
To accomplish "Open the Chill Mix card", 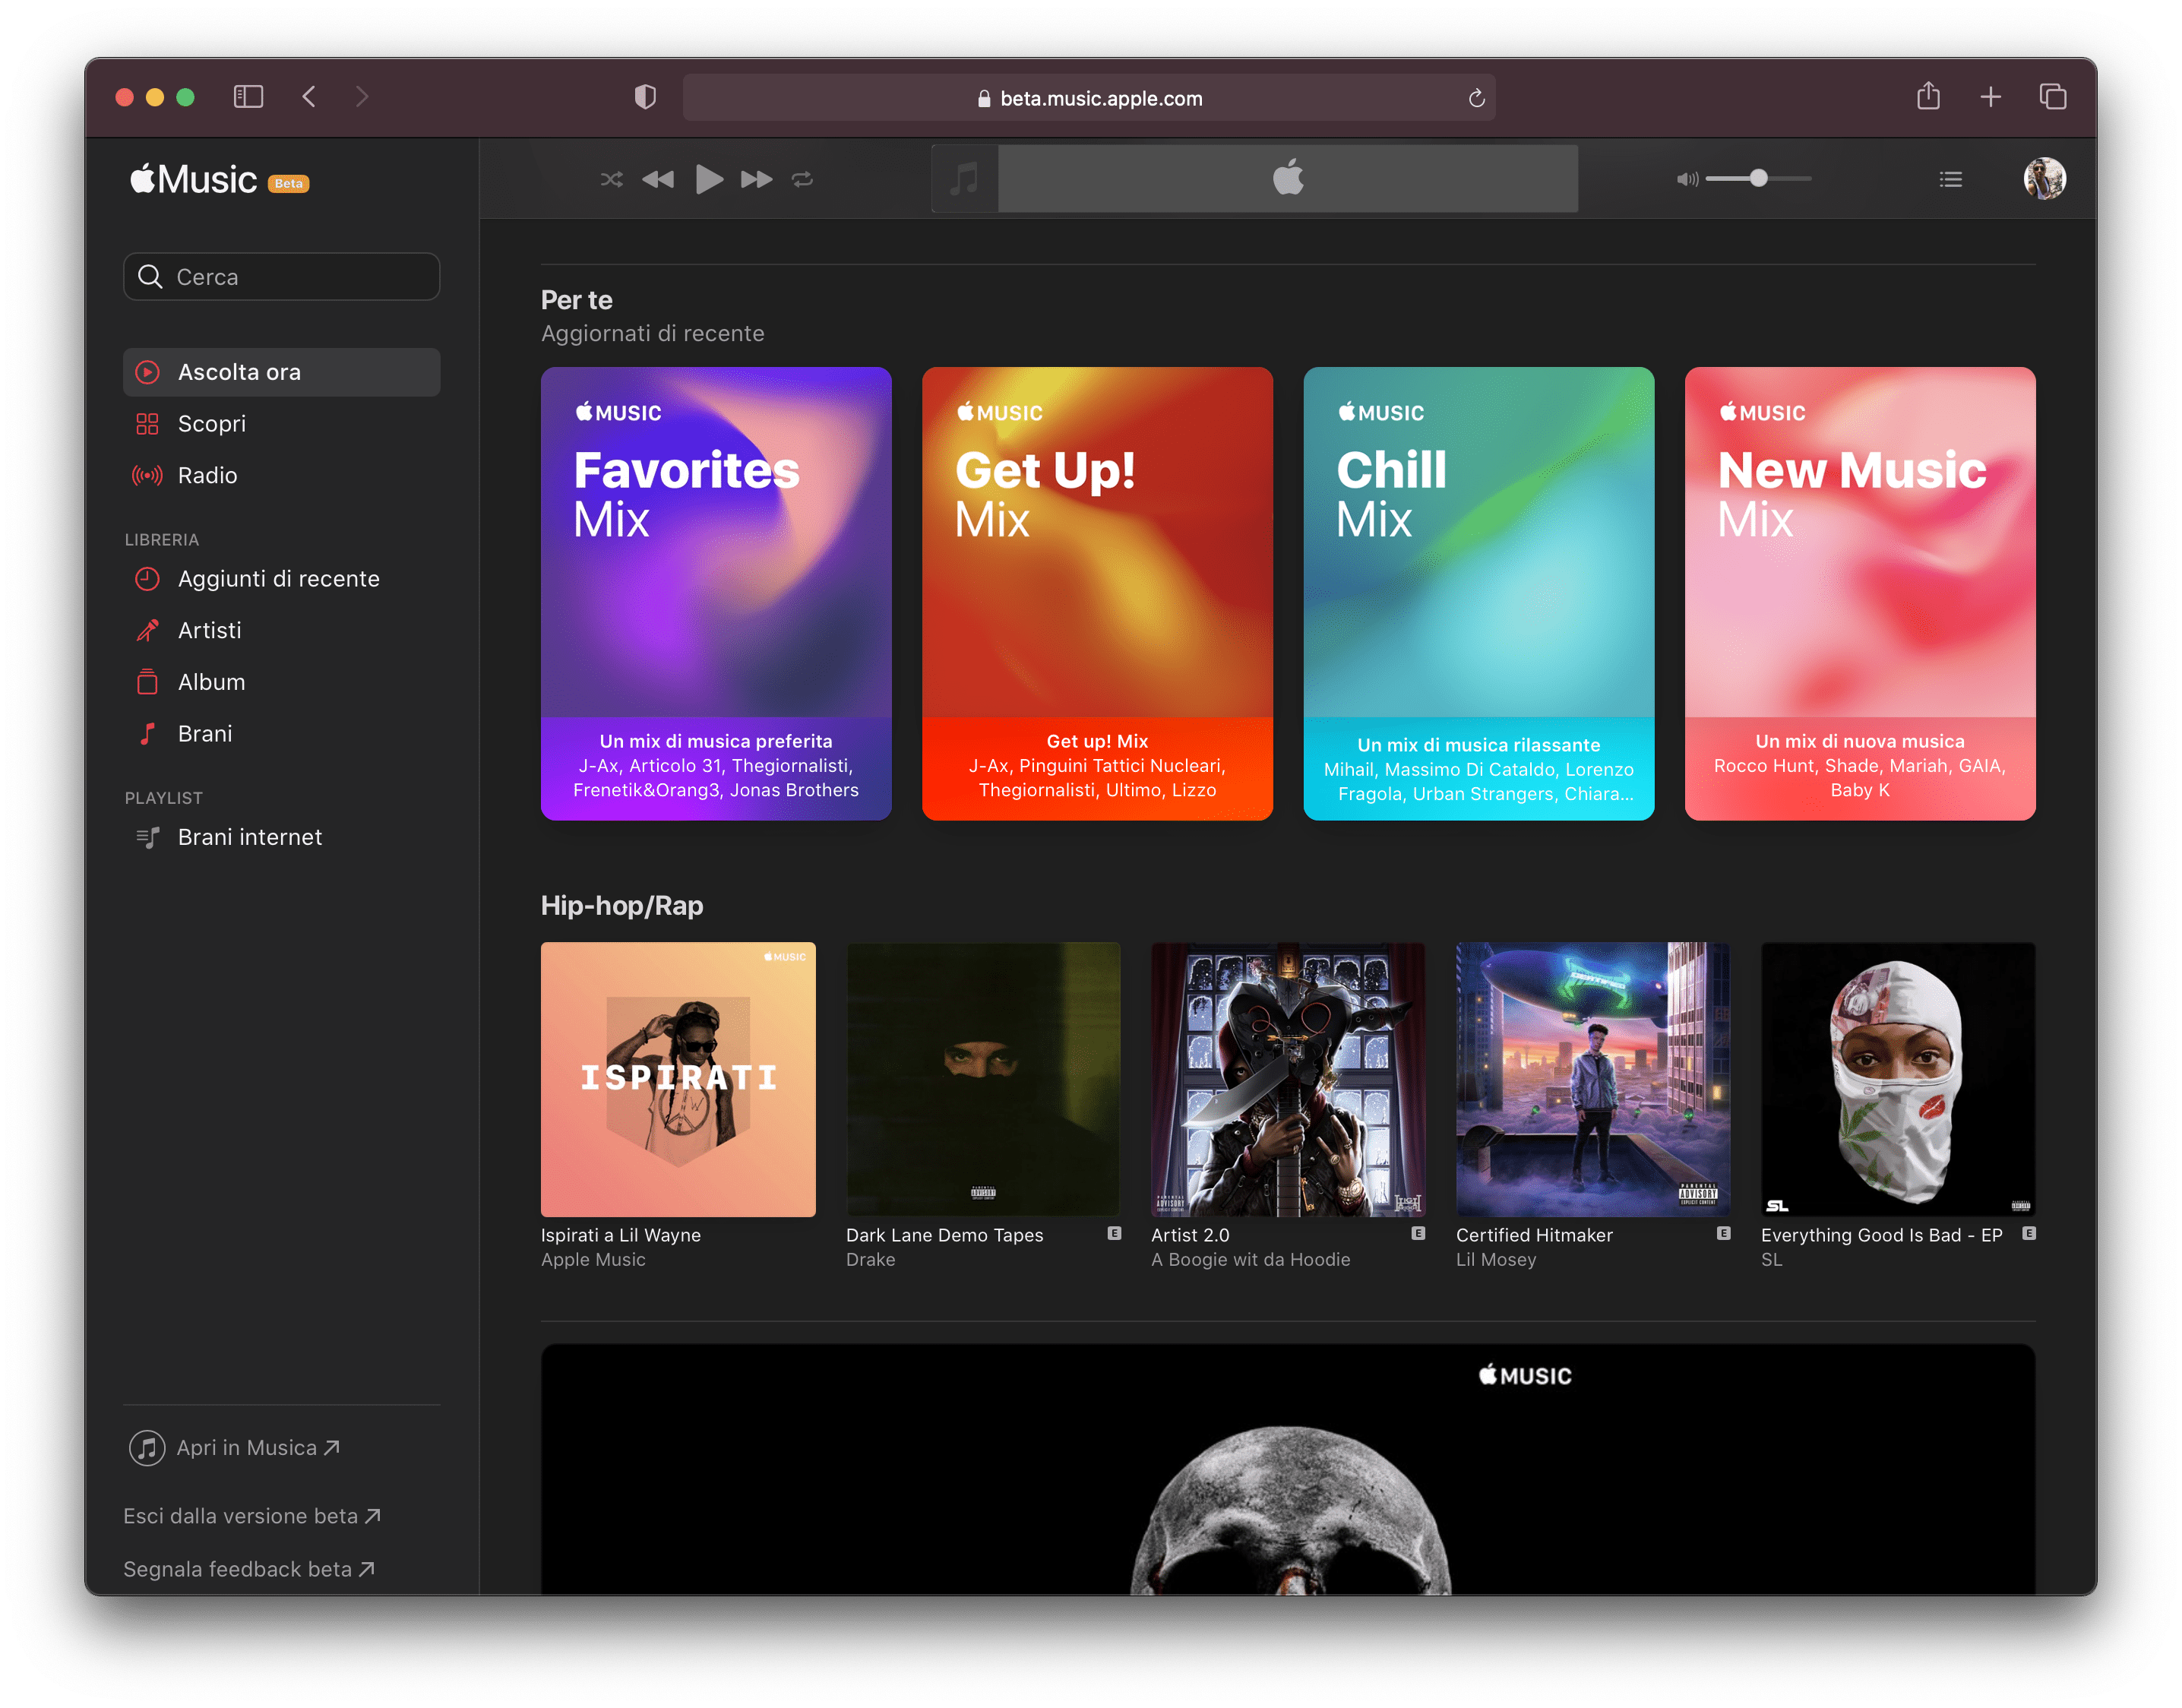I will [1478, 593].
